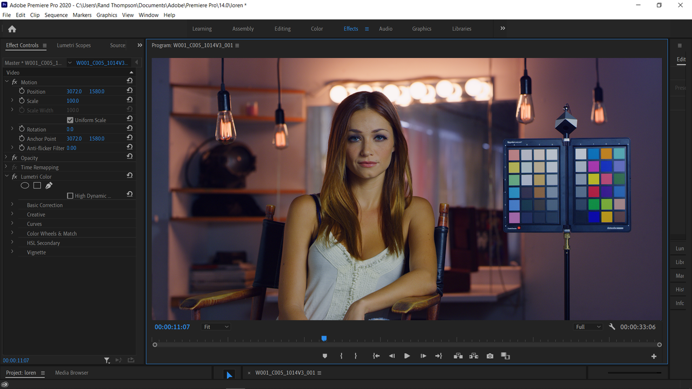Open program monitor settings wrench
The height and width of the screenshot is (389, 692).
pyautogui.click(x=612, y=327)
